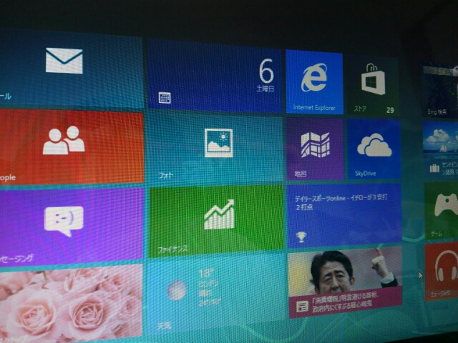Open the pink roses Desktop tile
The image size is (458, 343).
point(71,302)
